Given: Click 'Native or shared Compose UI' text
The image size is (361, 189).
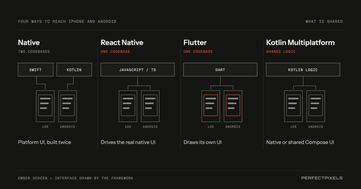Looking at the screenshot, I should coord(300,142).
